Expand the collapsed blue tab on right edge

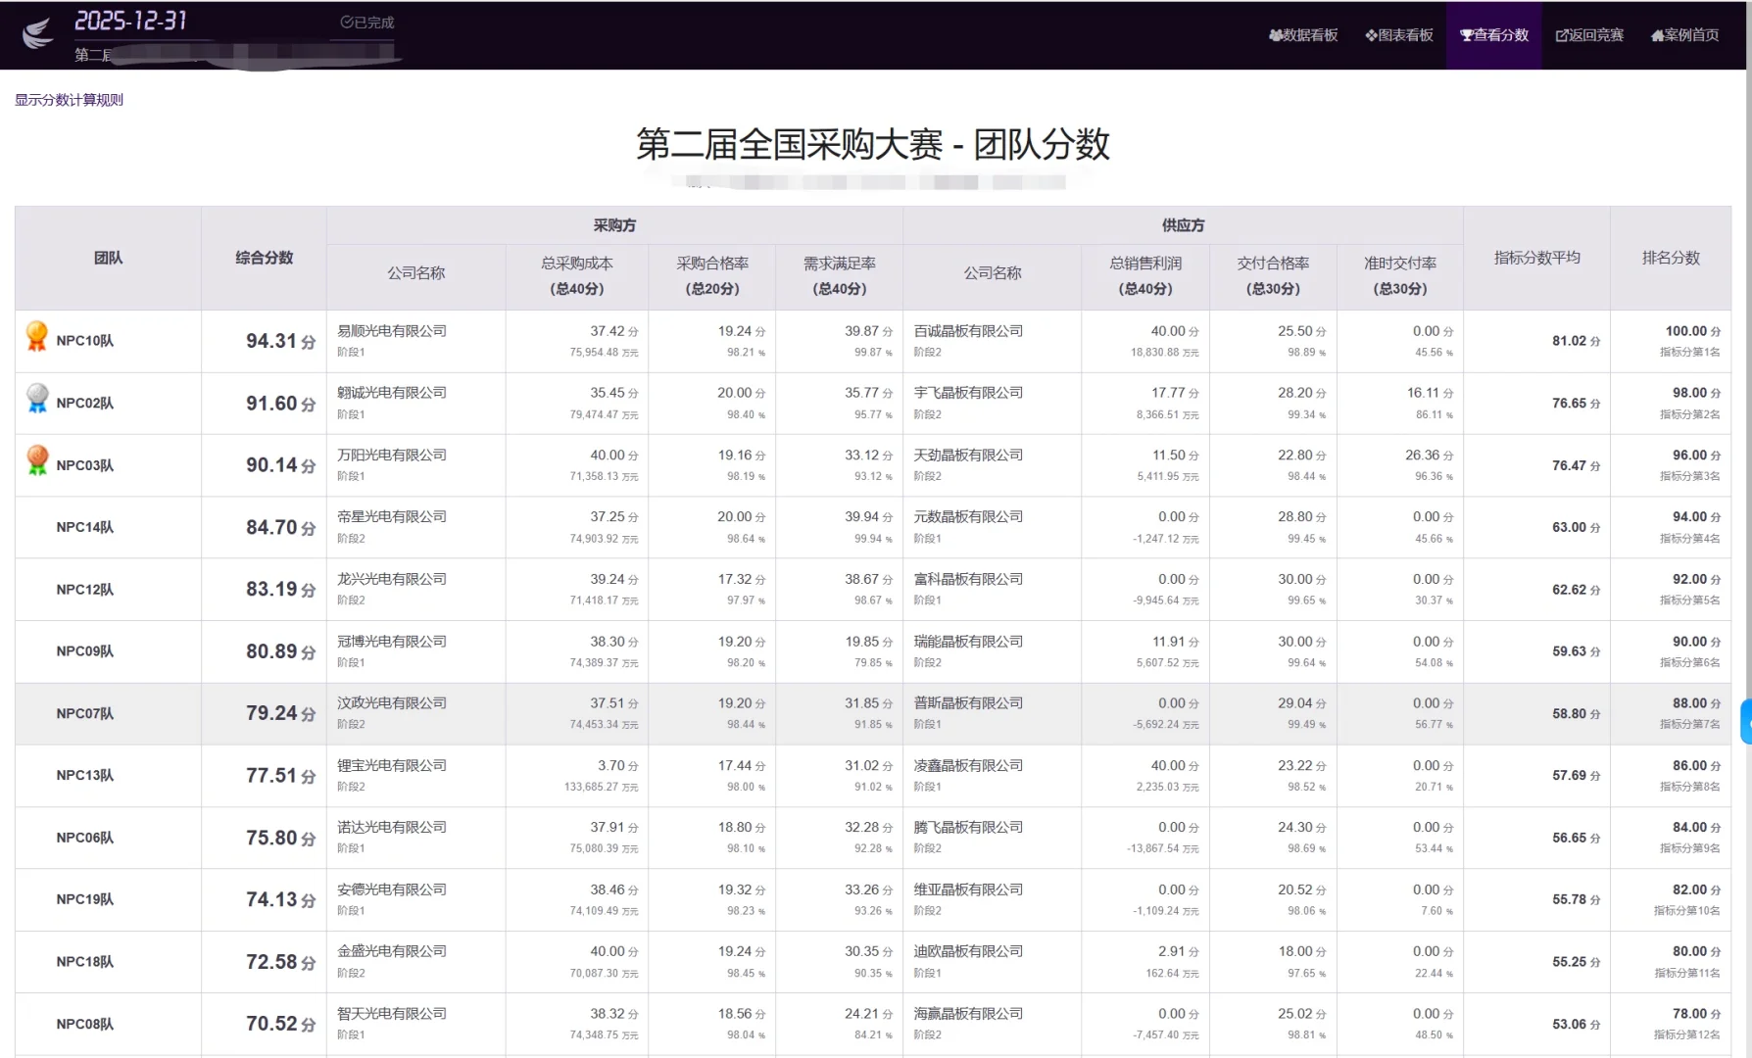coord(1745,722)
